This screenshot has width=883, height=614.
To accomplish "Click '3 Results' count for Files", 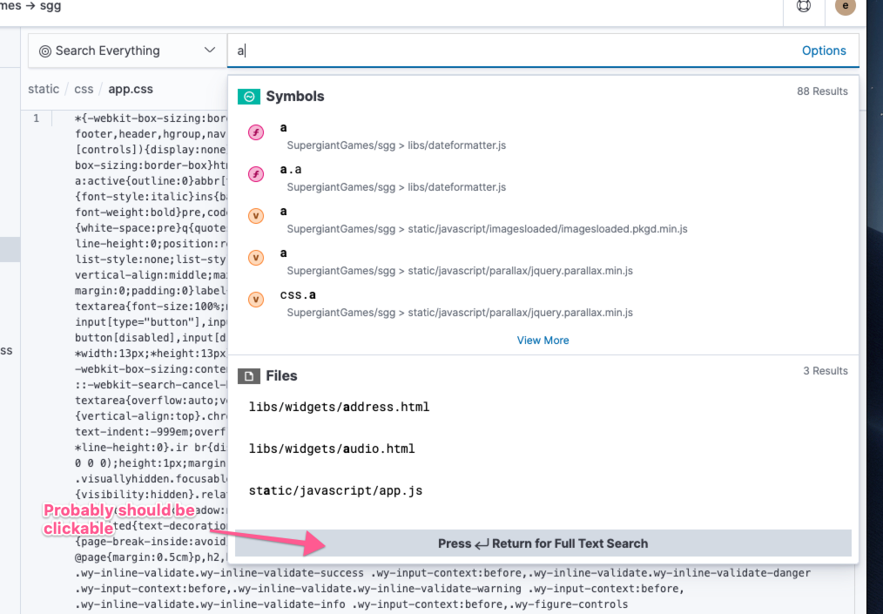I will point(825,371).
